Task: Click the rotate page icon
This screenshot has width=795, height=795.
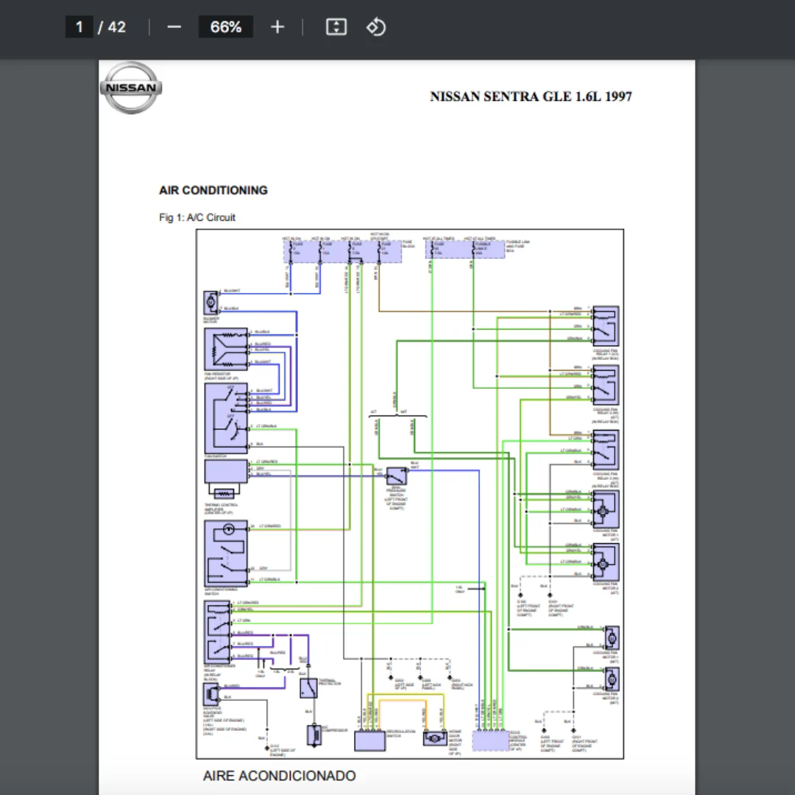Action: click(375, 27)
